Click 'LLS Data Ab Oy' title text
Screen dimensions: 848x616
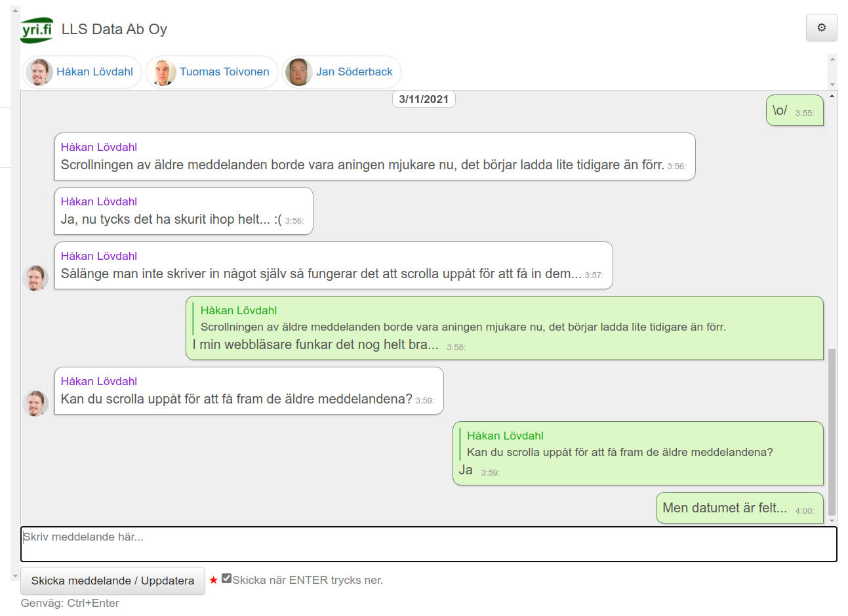tap(114, 29)
